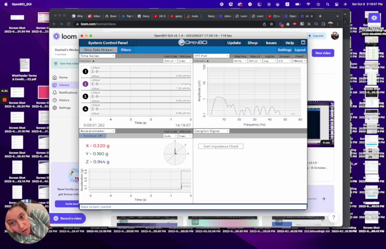Switch to Inbox browser tab
Image resolution: width=386 pixels, height=249 pixels.
coord(94,16)
